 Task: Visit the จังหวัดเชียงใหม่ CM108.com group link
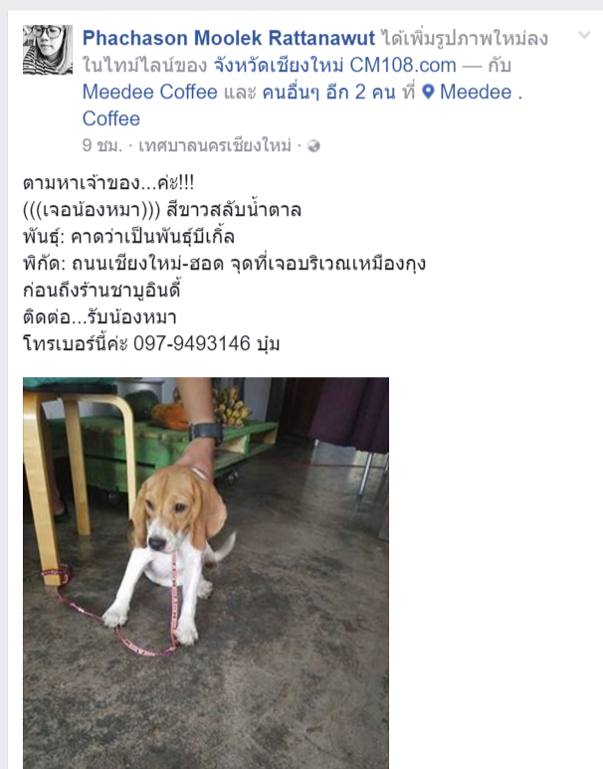pyautogui.click(x=334, y=65)
